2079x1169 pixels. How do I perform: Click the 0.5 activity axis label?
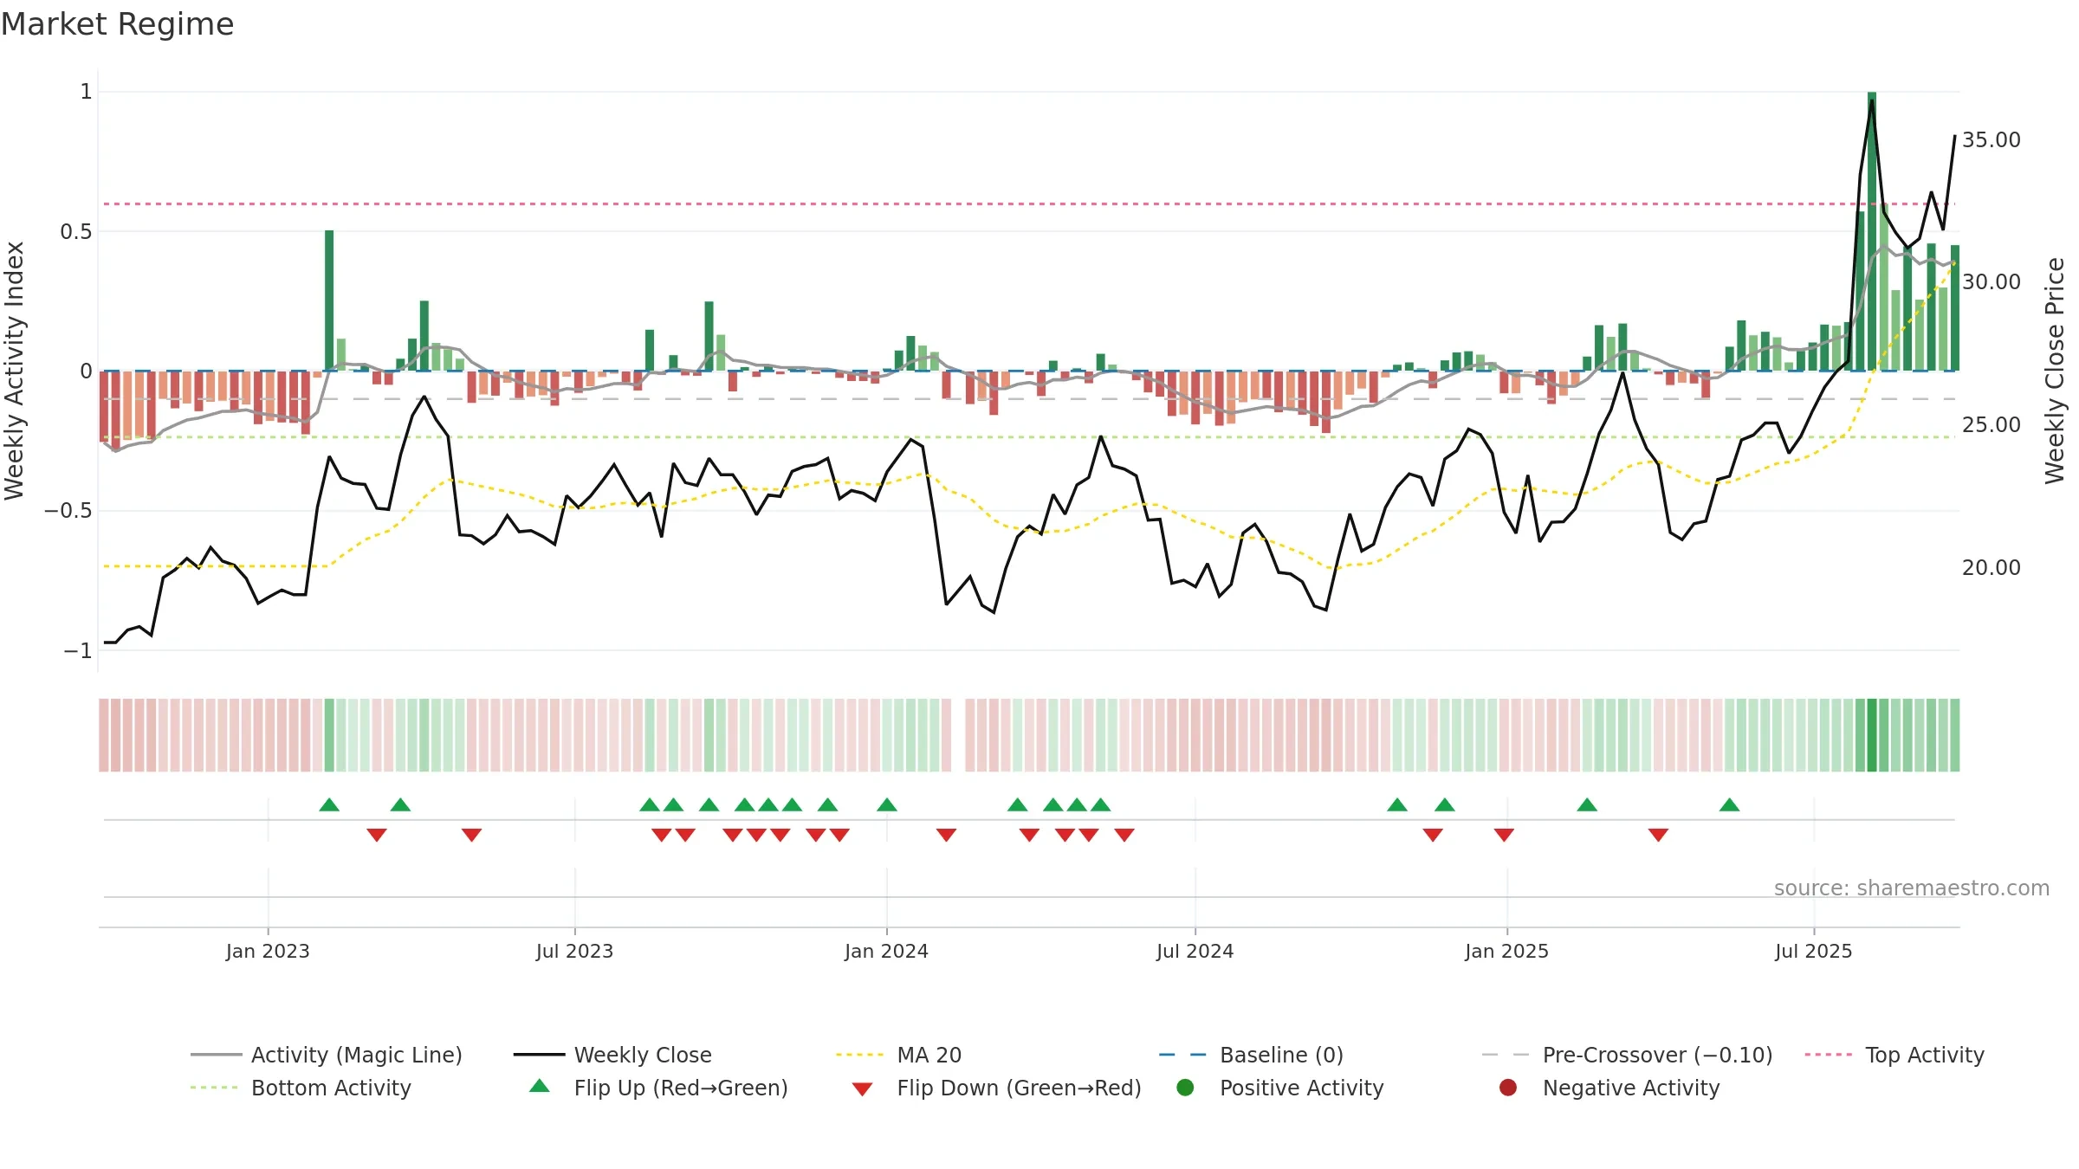coord(76,231)
